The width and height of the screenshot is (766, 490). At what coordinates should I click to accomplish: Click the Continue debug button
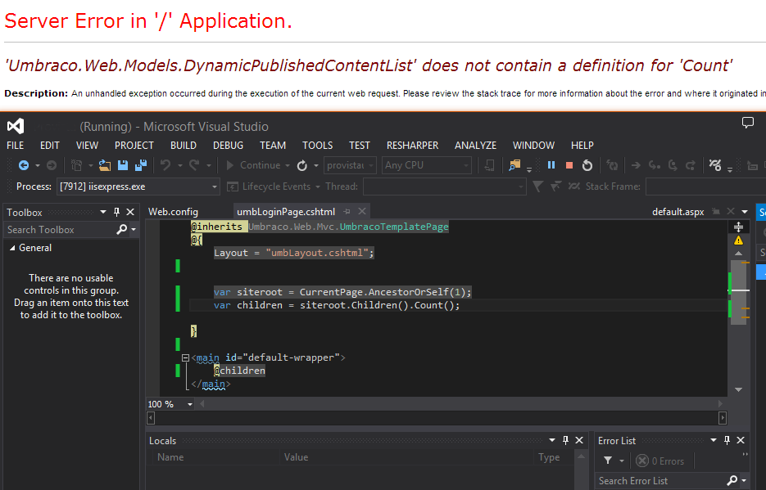click(254, 166)
